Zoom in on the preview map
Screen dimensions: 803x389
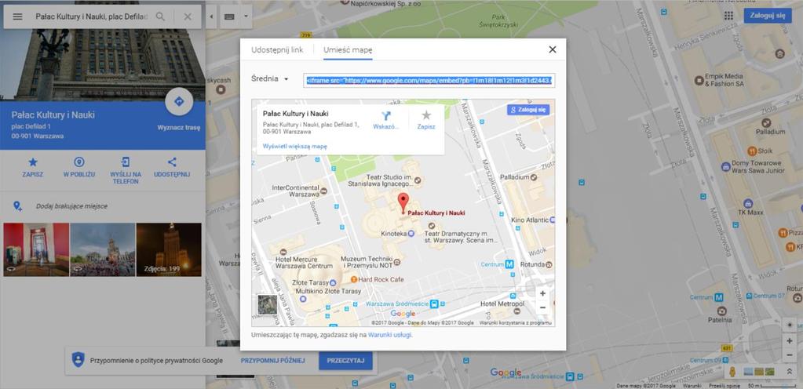coord(543,293)
